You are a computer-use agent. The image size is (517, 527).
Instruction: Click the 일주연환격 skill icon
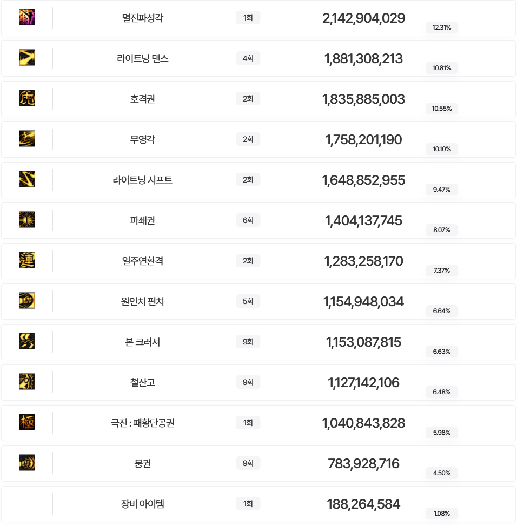[27, 260]
